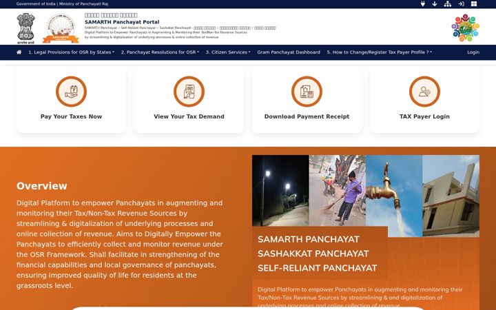Expand Legal Provisions for OSR by States menu
496x310 pixels.
tap(71, 52)
